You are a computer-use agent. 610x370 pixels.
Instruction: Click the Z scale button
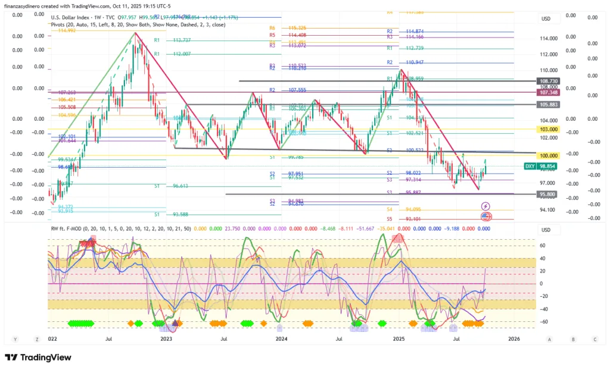(x=37, y=339)
